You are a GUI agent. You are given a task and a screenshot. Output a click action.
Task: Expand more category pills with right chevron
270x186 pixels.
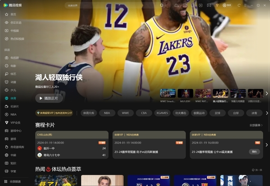coord(267,113)
